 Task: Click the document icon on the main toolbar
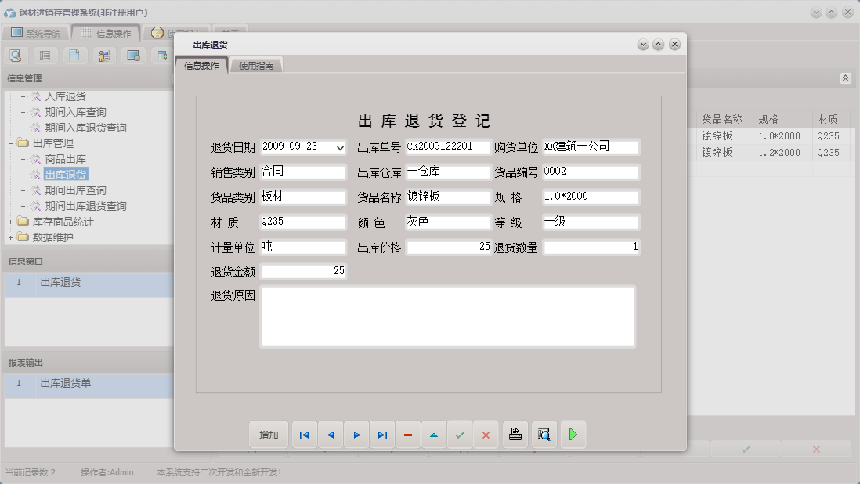[74, 55]
